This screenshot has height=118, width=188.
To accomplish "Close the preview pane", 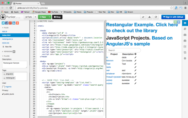I will pyautogui.click(x=179, y=22).
